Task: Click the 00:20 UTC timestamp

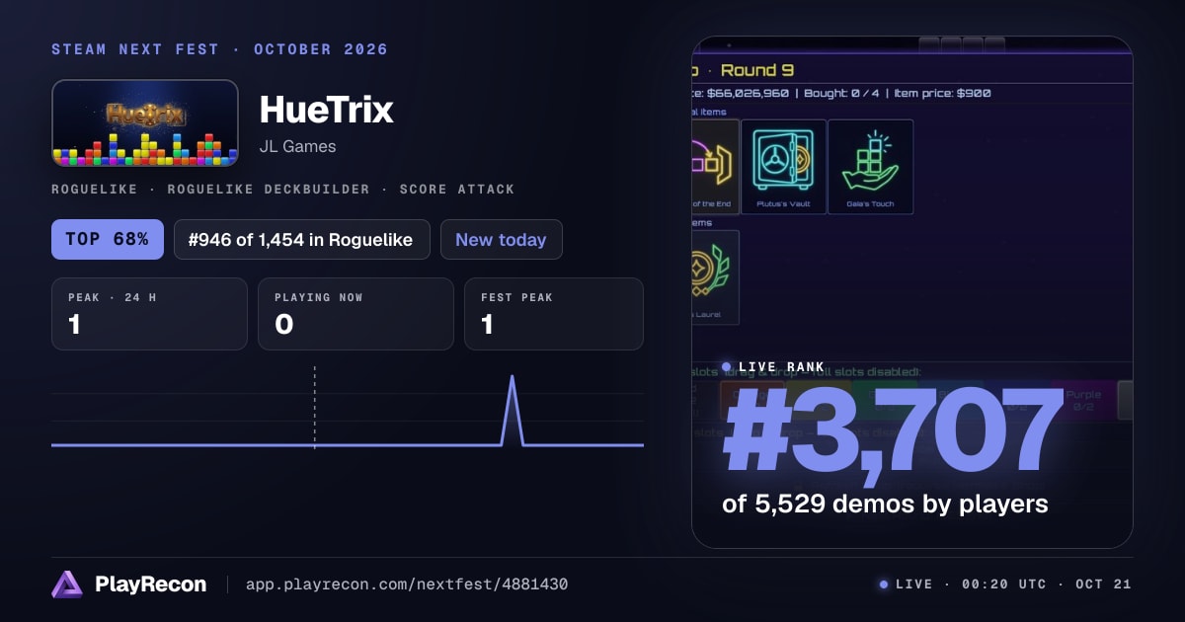Action: [1003, 584]
